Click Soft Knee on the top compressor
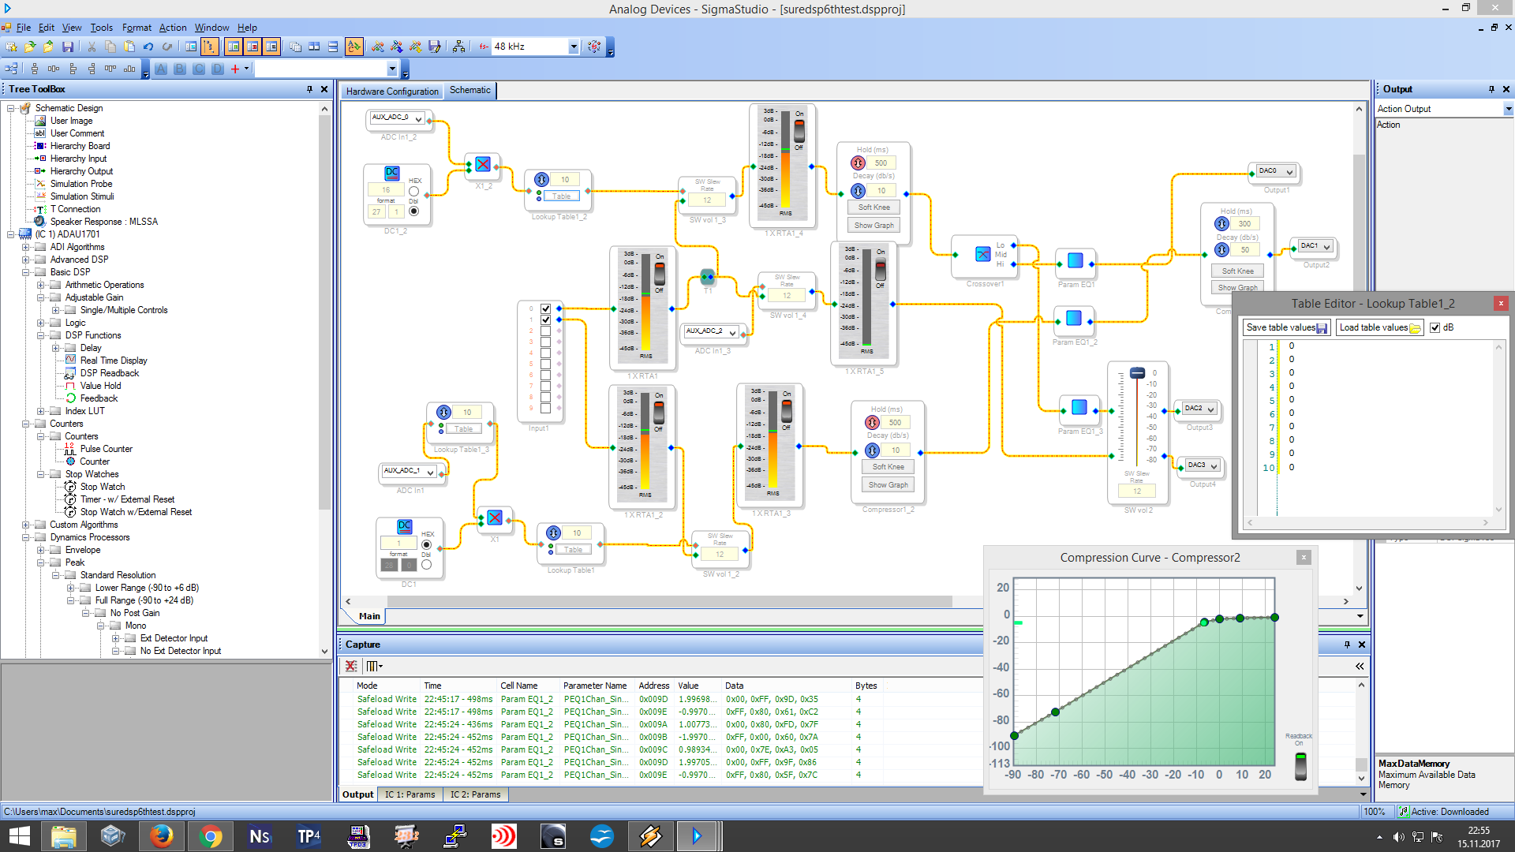 point(873,207)
